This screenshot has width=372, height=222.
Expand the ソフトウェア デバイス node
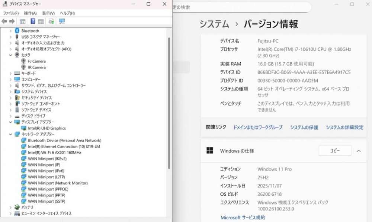(x=10, y=110)
